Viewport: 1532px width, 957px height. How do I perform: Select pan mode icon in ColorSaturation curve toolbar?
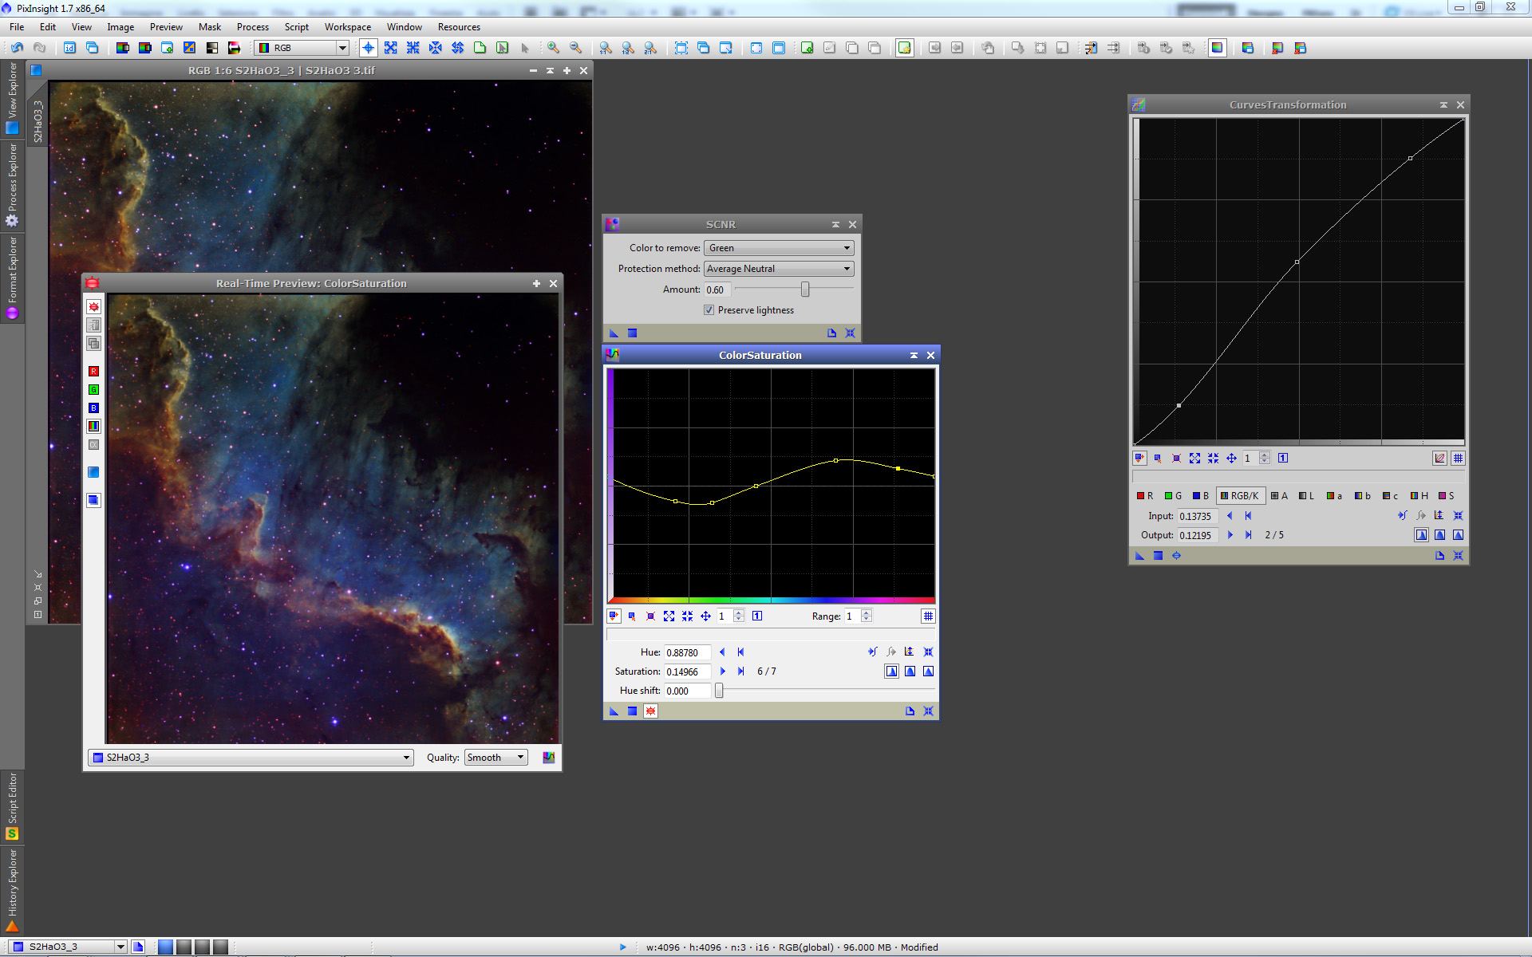[x=705, y=616]
